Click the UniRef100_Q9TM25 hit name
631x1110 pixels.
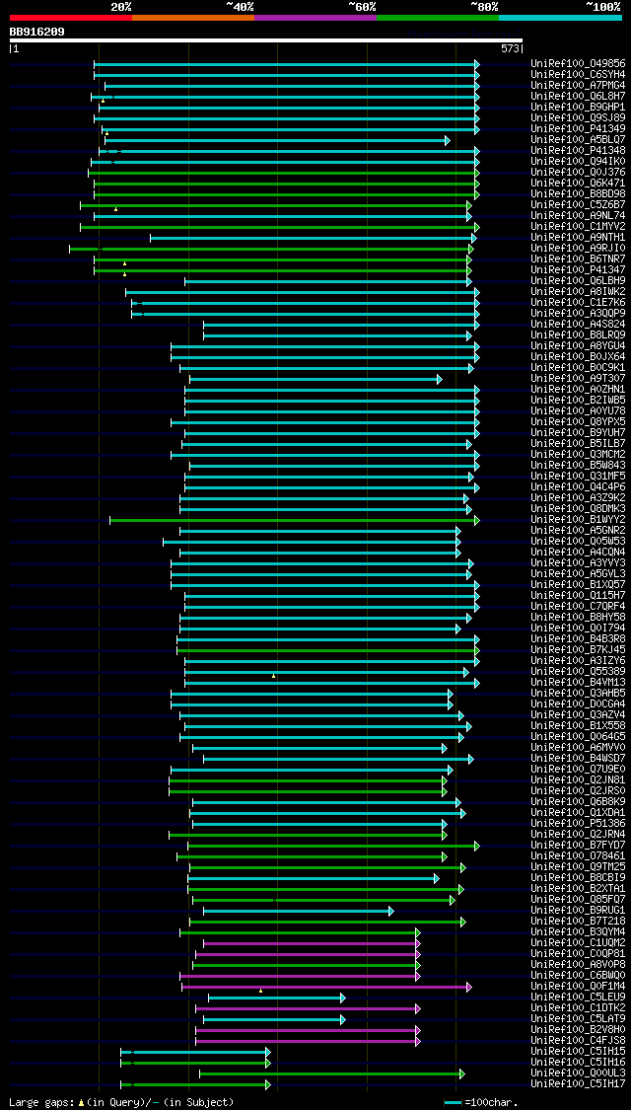click(x=578, y=868)
